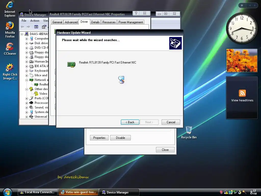This screenshot has width=261, height=196.
Task: Expand the DVD/CD-ROM drives node
Action: (27, 48)
